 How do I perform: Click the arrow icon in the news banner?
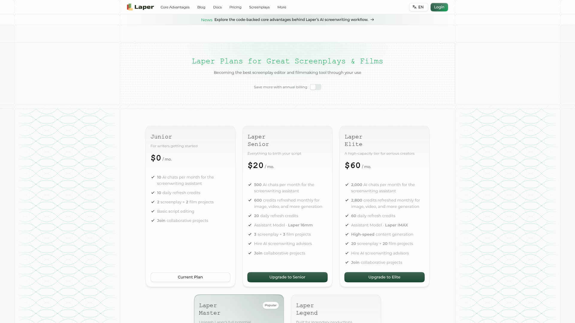(372, 20)
